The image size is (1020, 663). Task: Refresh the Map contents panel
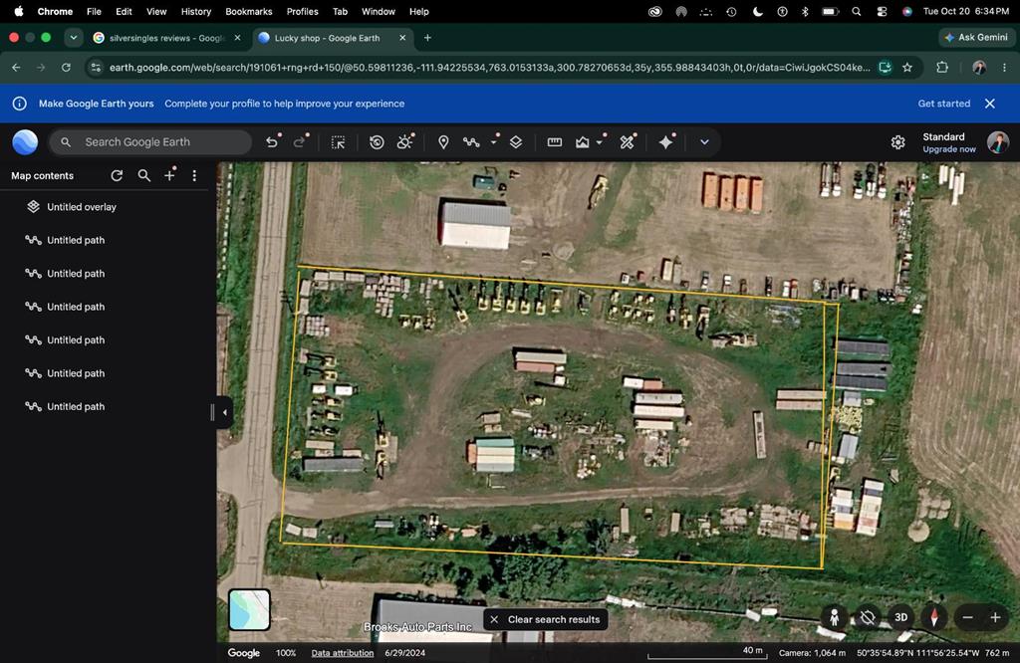tap(117, 175)
